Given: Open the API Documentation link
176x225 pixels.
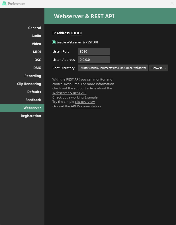Looking at the screenshot, I should point(86,106).
